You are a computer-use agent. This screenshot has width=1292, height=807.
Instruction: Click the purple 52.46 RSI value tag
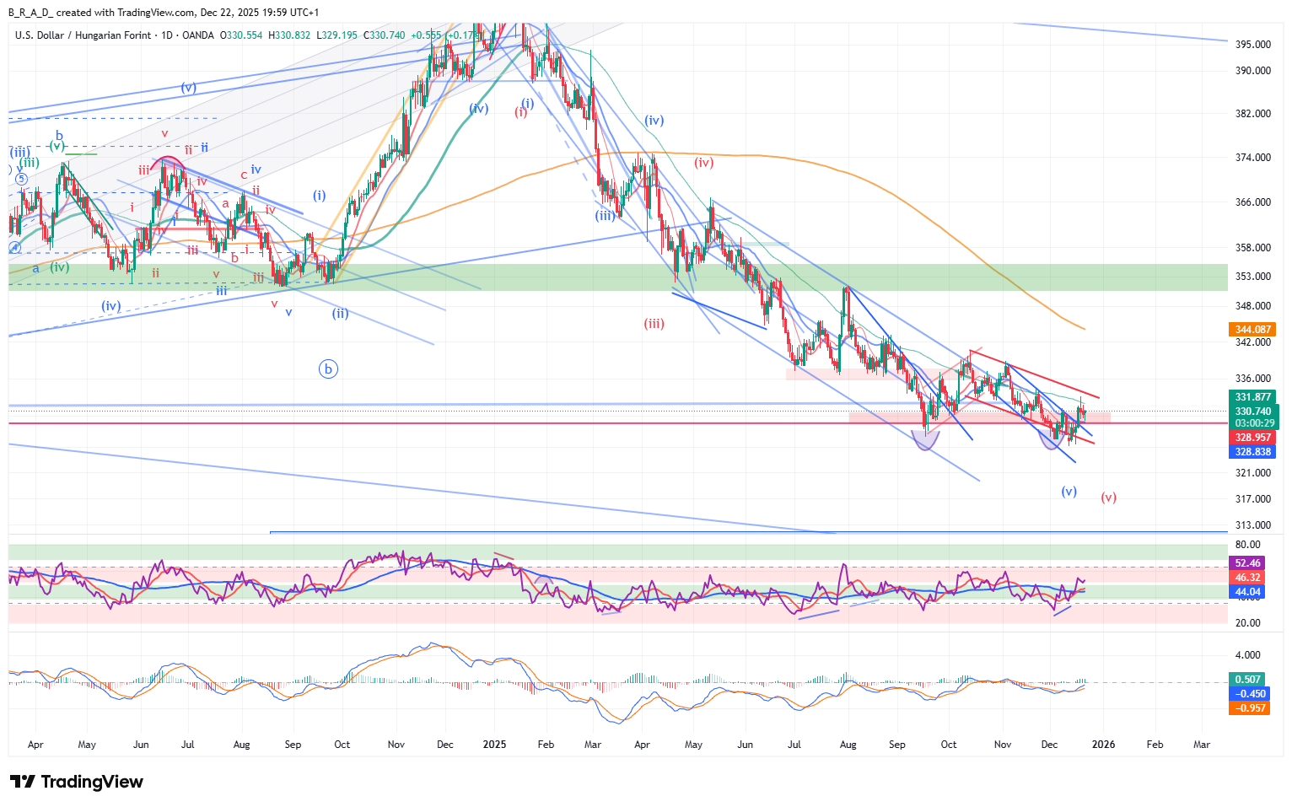tap(1247, 563)
